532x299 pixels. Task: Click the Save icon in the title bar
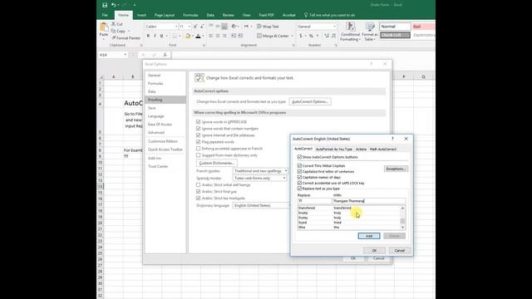pos(105,5)
